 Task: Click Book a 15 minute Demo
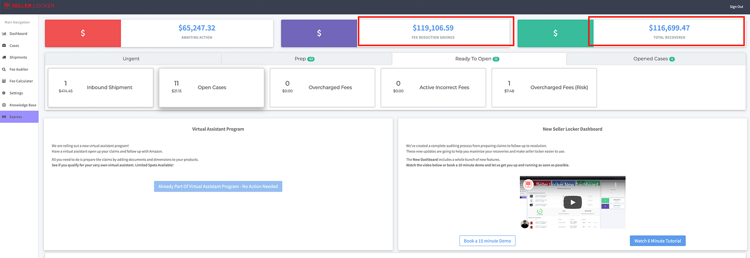[488, 241]
